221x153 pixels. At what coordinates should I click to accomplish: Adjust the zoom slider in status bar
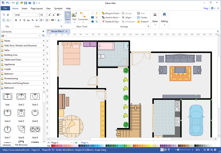[179, 150]
